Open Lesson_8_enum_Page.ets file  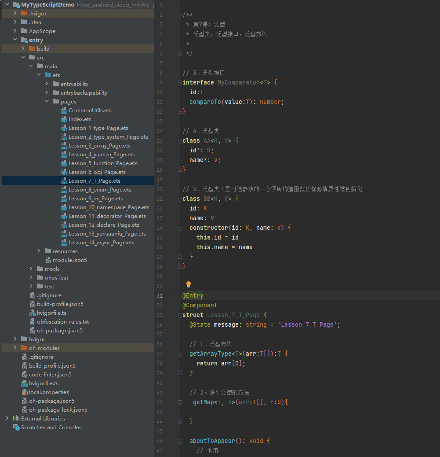(100, 190)
